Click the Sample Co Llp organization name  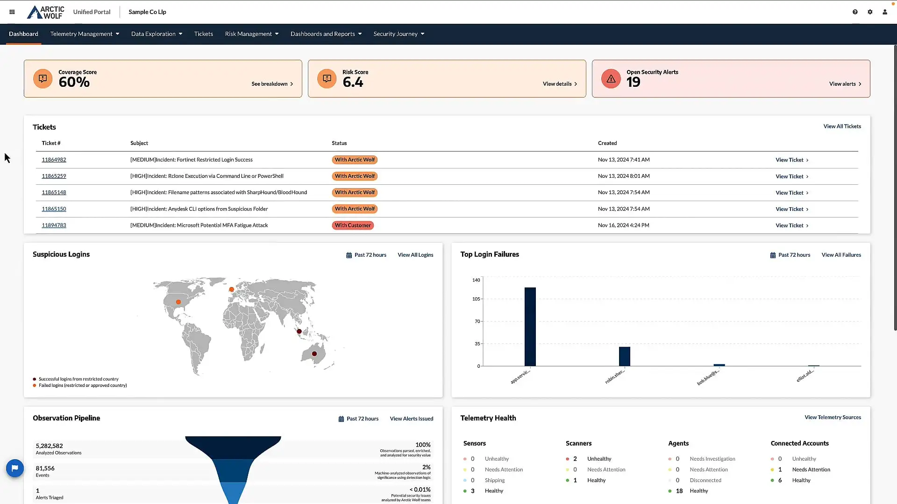(x=147, y=12)
